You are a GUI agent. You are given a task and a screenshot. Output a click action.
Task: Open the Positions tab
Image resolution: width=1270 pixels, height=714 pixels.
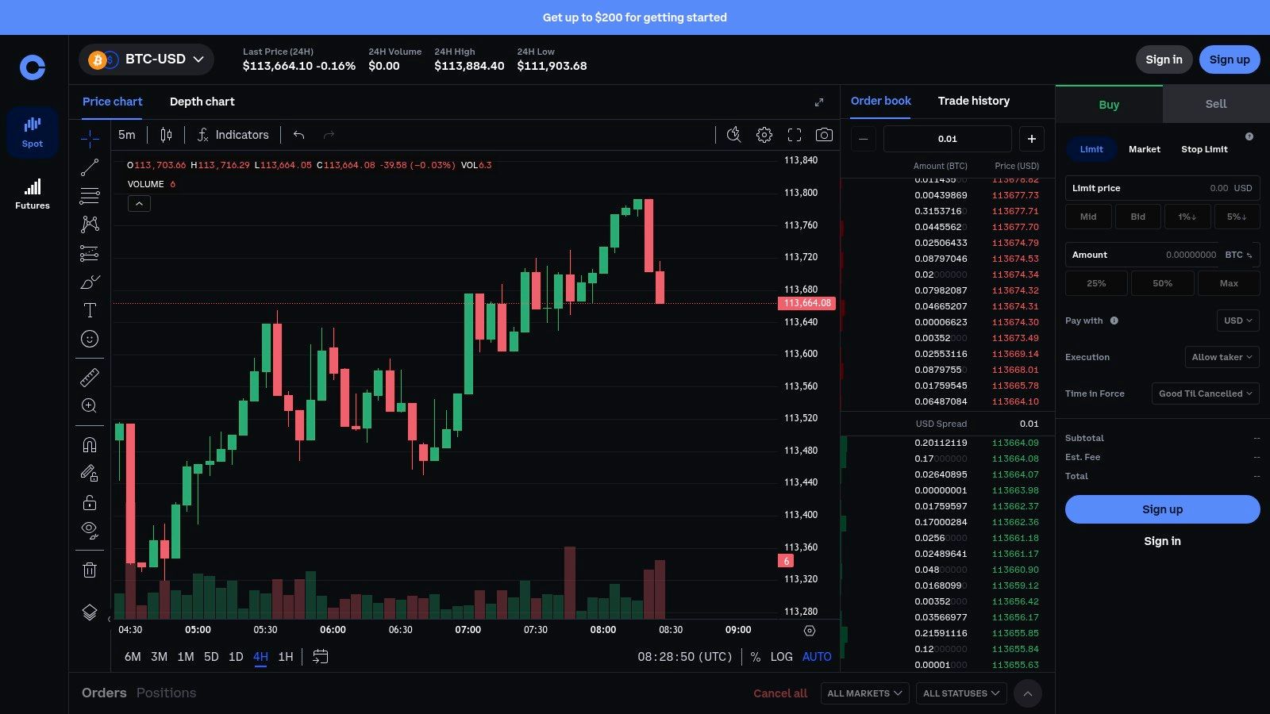coord(166,693)
